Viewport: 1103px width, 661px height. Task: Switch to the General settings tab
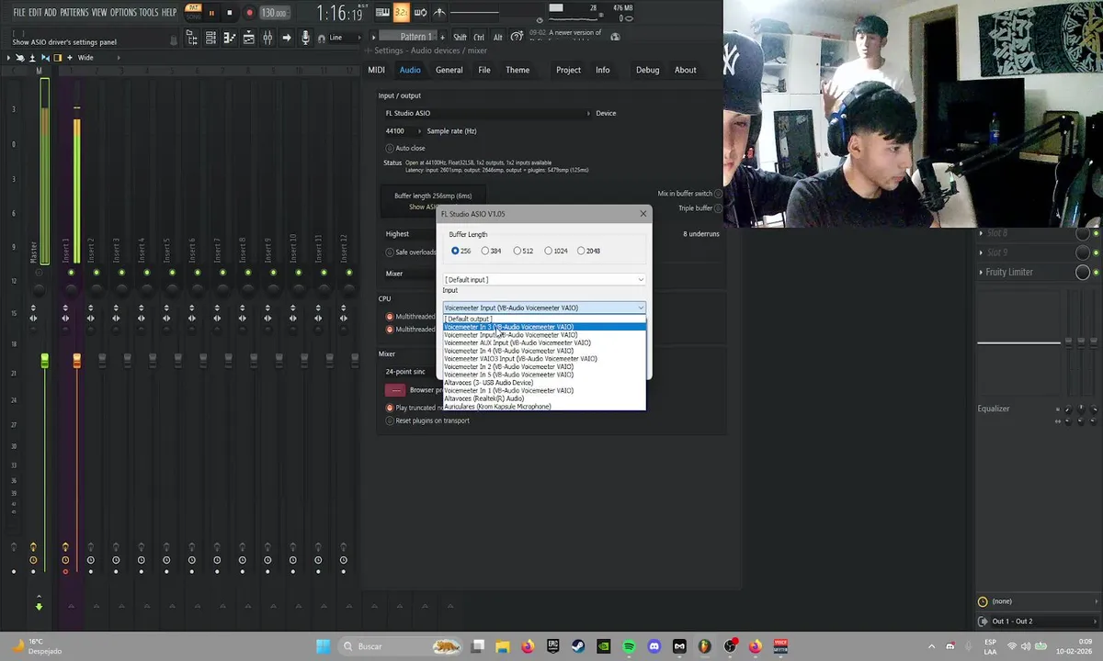click(449, 70)
